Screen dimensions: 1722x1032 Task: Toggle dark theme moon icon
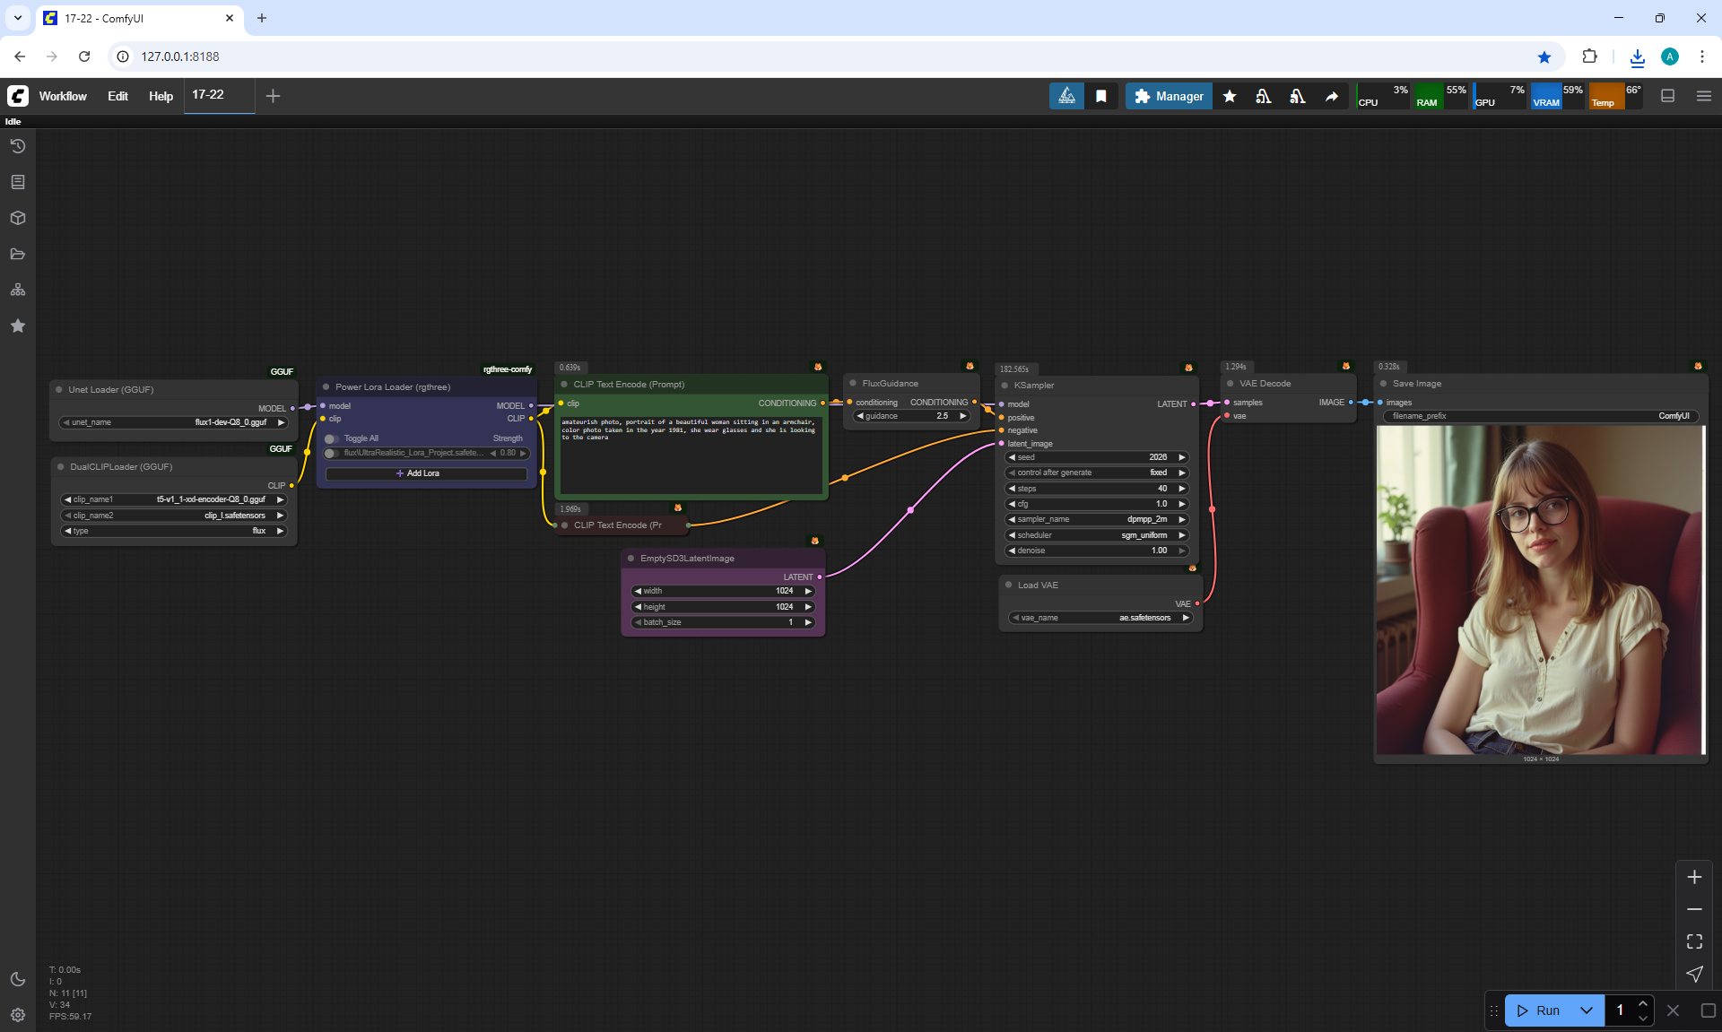(x=18, y=979)
